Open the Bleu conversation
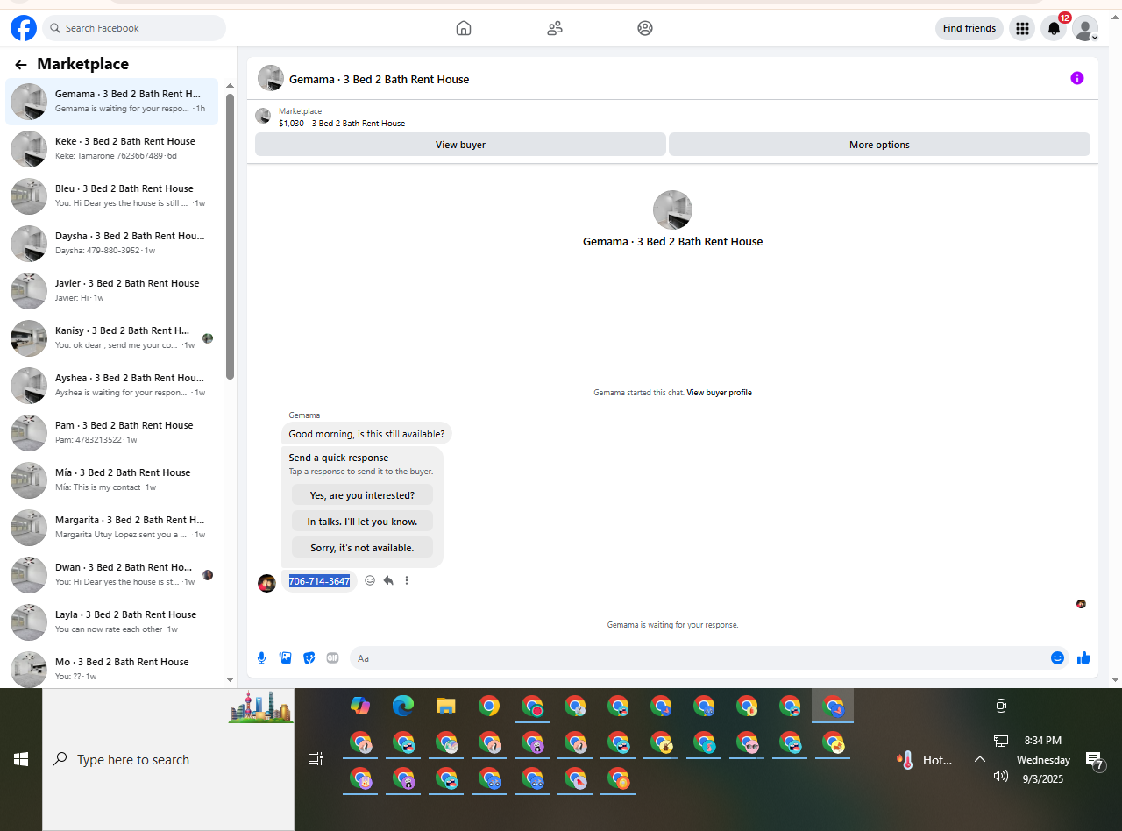 pyautogui.click(x=112, y=196)
